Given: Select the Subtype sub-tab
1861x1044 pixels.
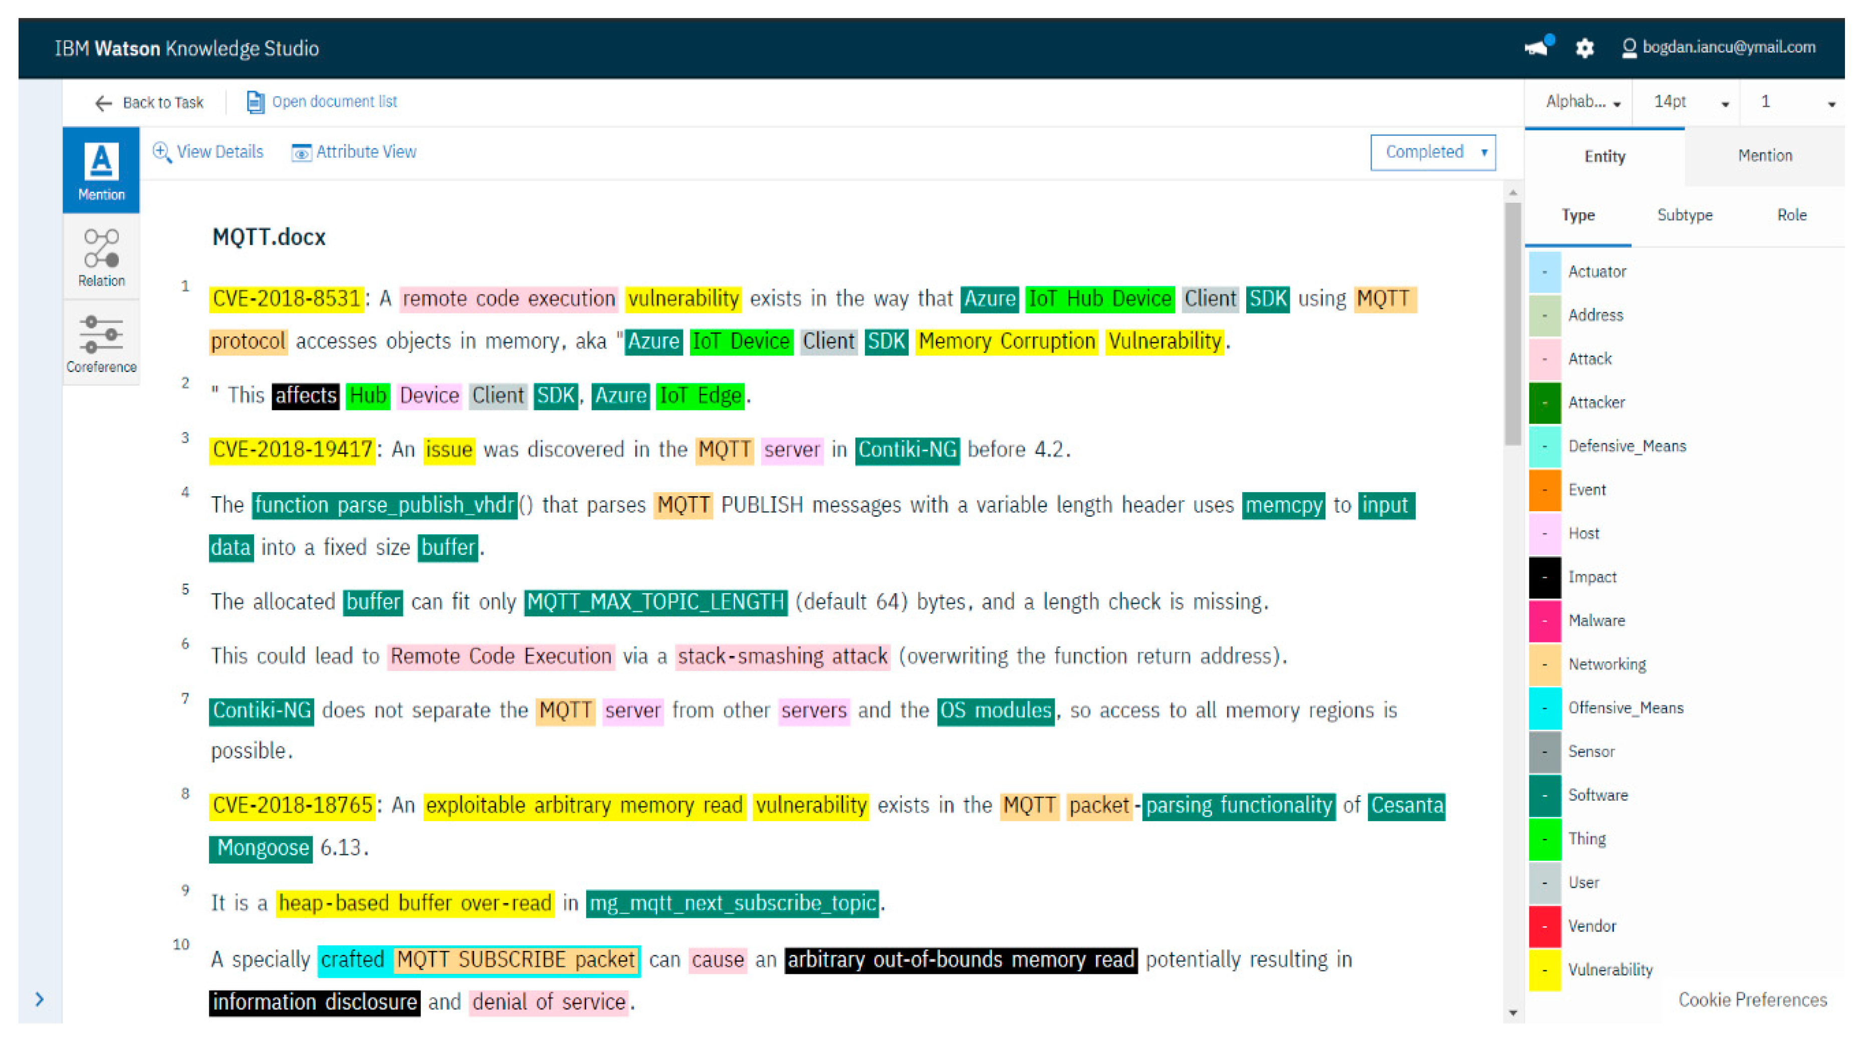Looking at the screenshot, I should [x=1685, y=215].
